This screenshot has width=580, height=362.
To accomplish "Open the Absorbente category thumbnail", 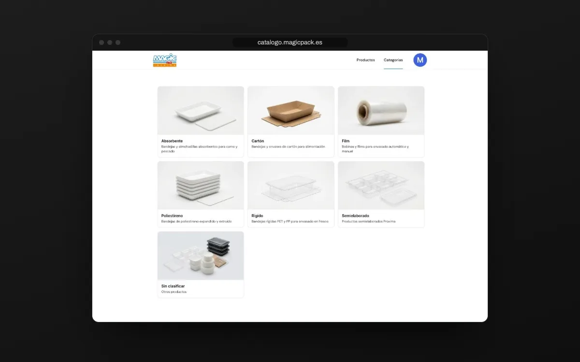I will pos(201,111).
